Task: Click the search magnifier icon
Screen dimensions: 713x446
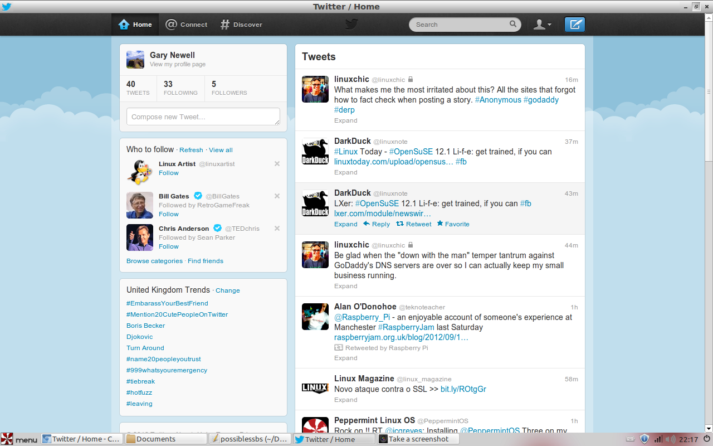Action: click(513, 24)
